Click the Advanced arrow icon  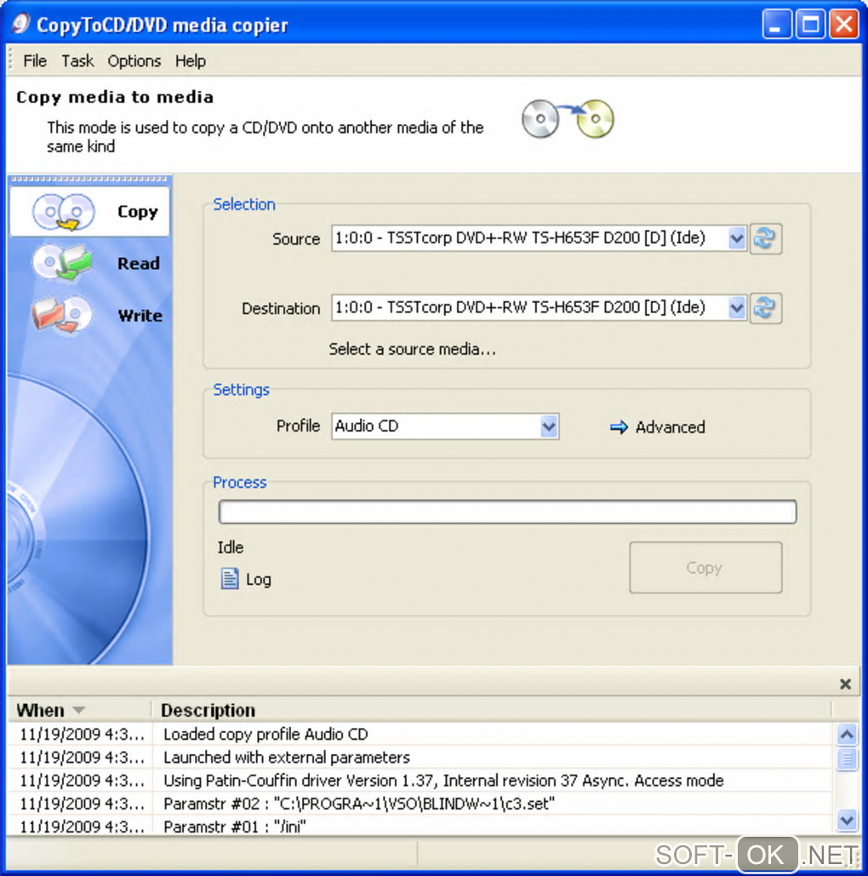click(619, 427)
